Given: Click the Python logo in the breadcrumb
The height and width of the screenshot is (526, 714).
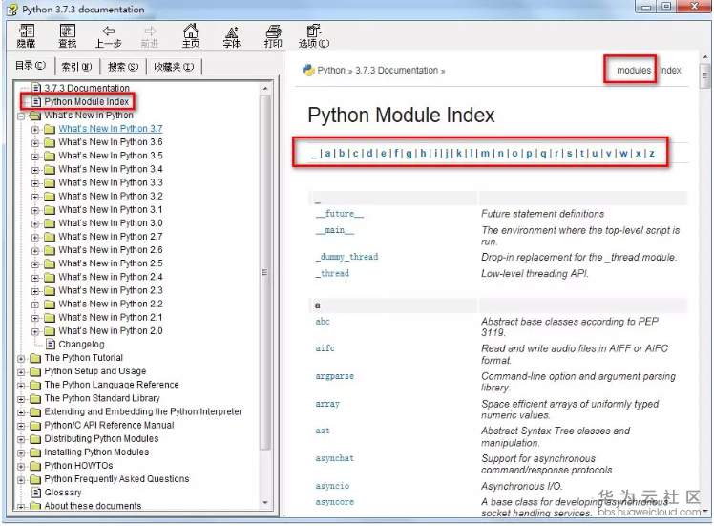Looking at the screenshot, I should pos(308,70).
